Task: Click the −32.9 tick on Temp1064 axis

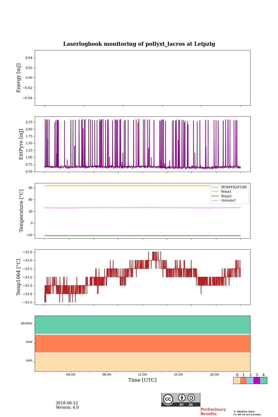Action: click(x=28, y=252)
